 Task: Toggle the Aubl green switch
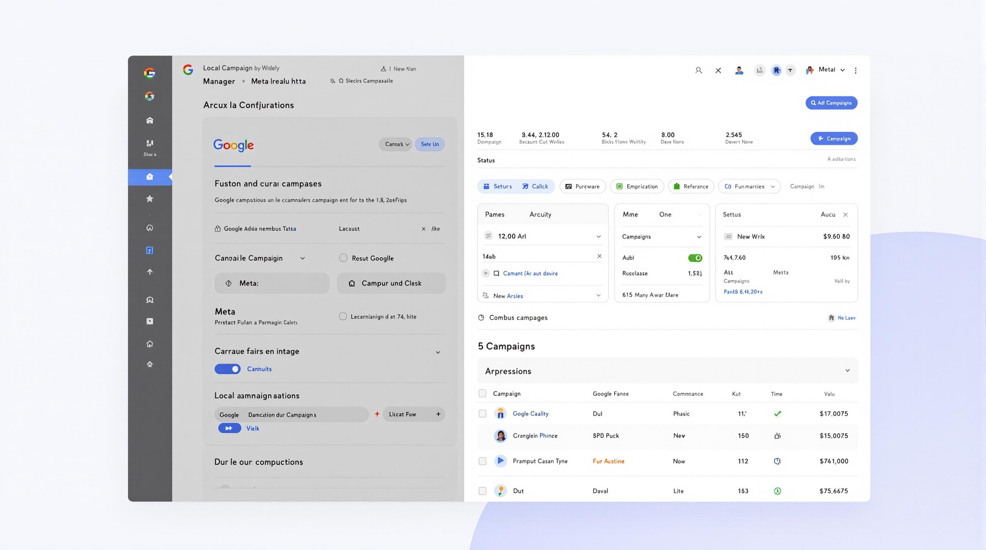[695, 258]
